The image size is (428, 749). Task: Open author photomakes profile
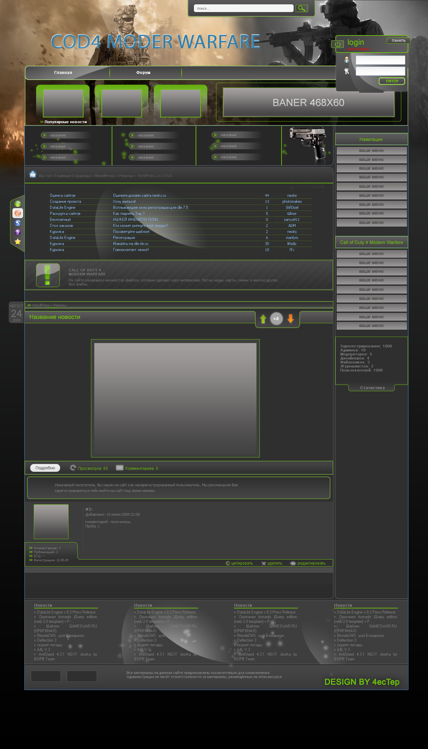coord(292,201)
